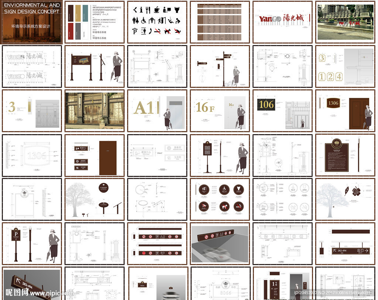Pick the dark brown color swatch
The height and width of the screenshot is (300, 378).
click(71, 13)
